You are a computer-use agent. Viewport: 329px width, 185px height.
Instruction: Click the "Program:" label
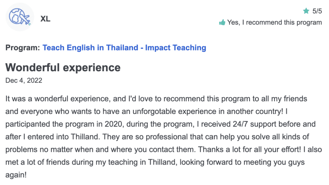[23, 48]
